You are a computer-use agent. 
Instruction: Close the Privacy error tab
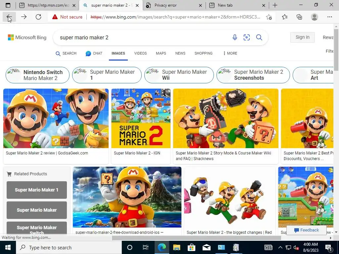[x=200, y=5]
